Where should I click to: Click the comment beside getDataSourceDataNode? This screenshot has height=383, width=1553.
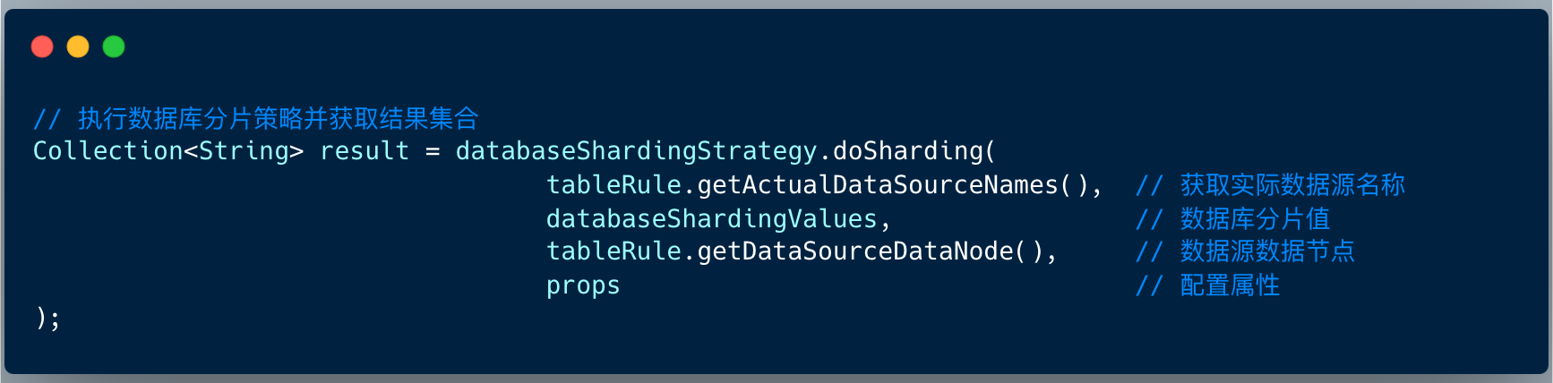coord(1245,251)
